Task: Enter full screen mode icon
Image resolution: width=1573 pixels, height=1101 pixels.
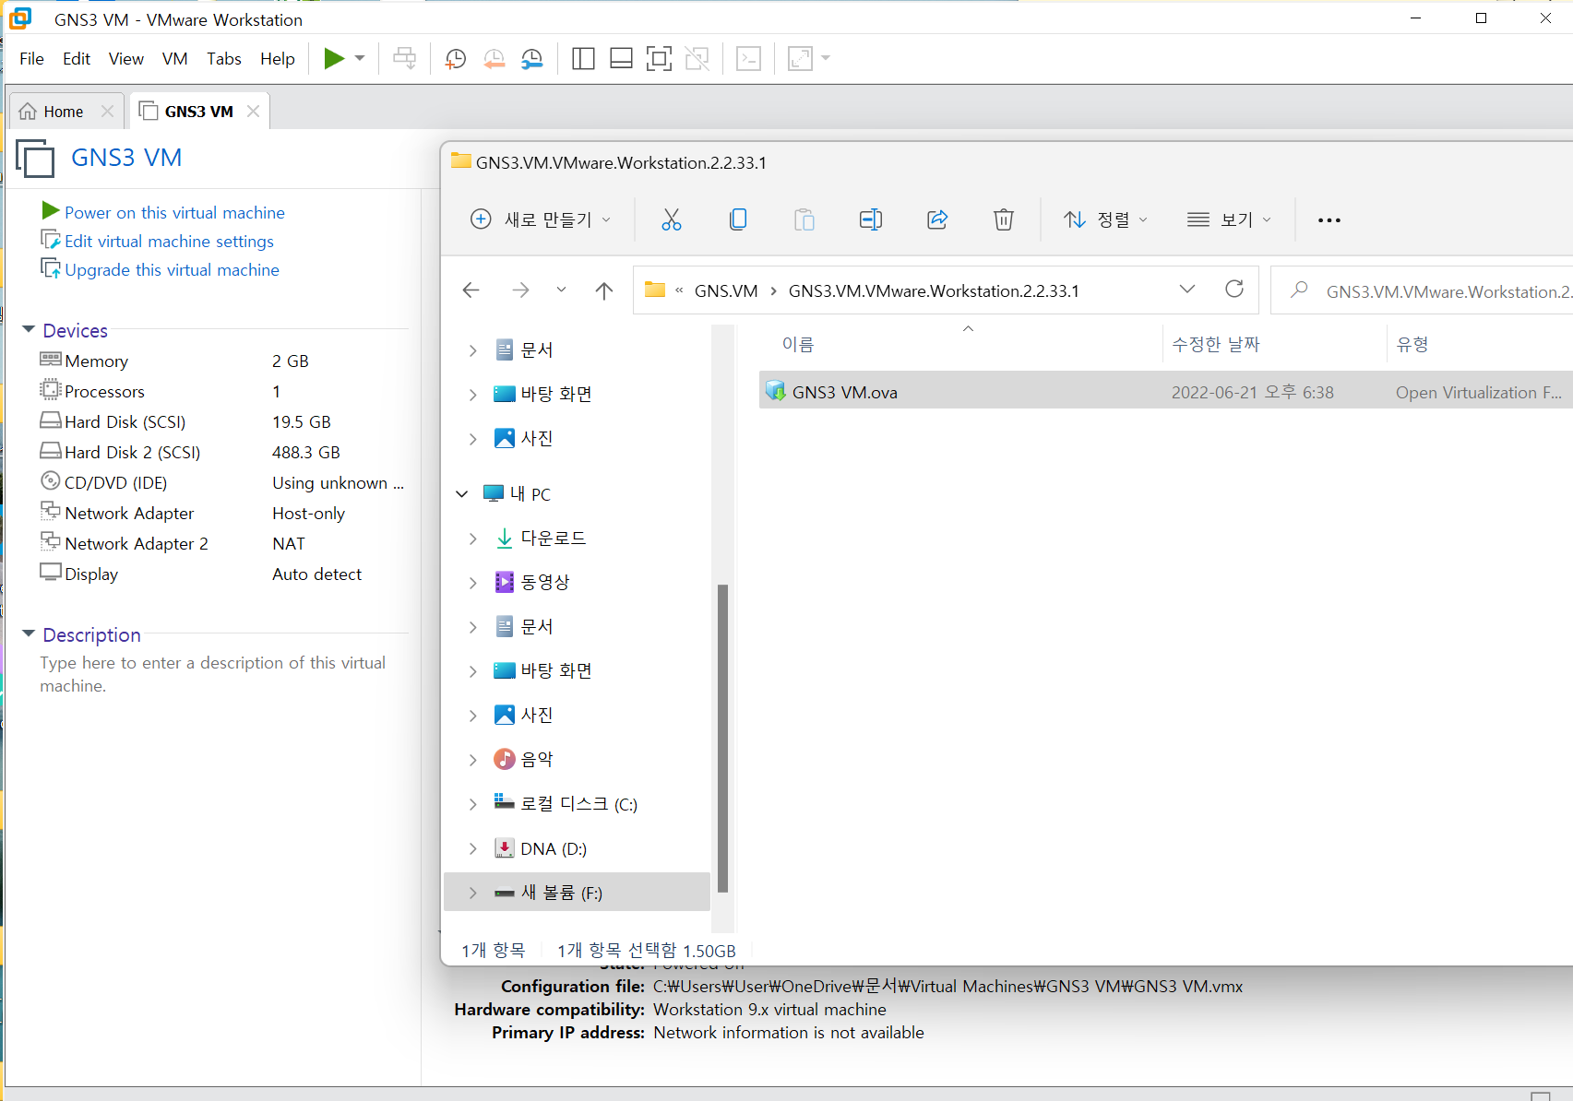Action: coord(659,59)
